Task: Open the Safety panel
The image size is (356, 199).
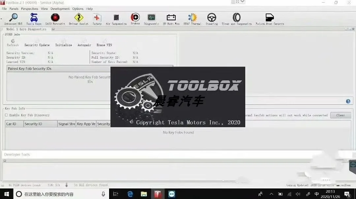Action: tap(97, 19)
